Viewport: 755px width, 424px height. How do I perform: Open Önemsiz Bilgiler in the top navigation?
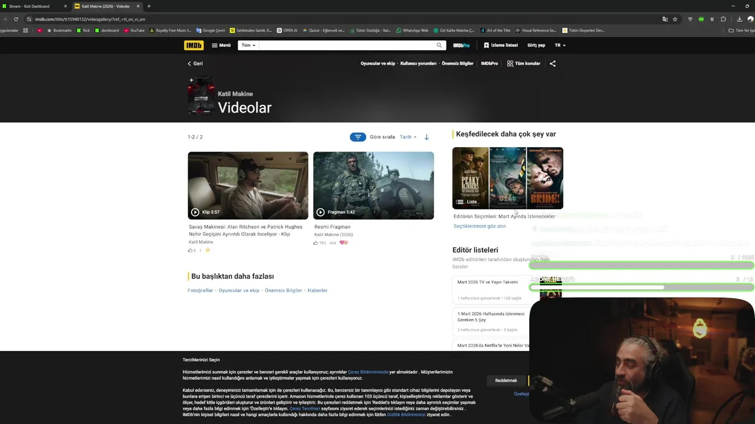click(x=458, y=64)
